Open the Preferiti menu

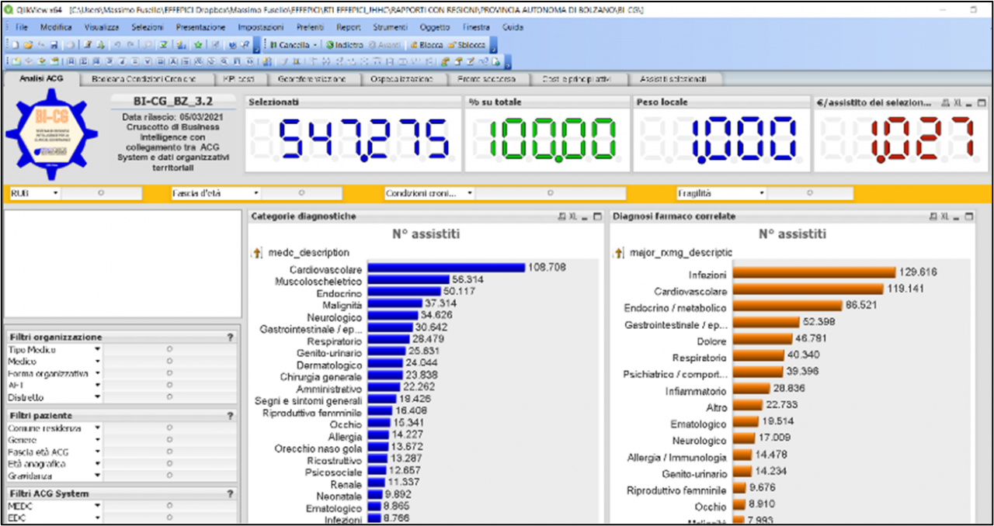tap(311, 27)
